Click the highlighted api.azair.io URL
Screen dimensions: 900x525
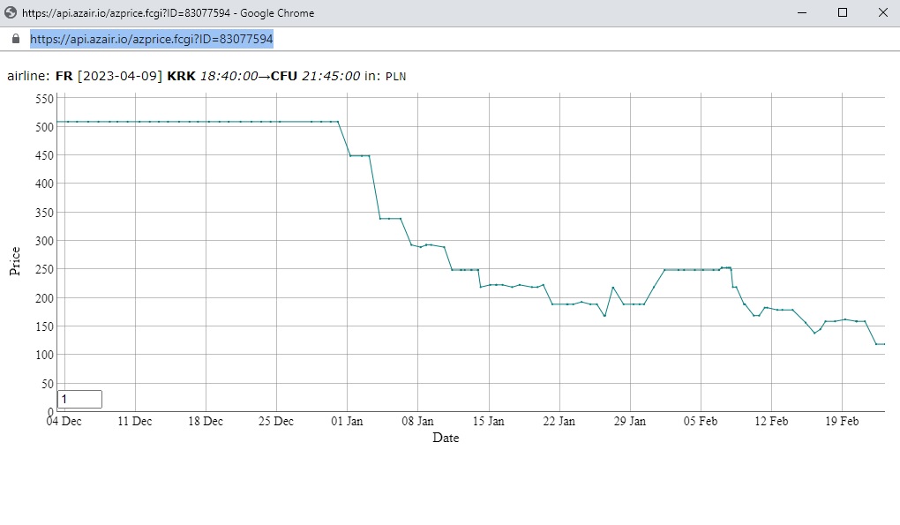pos(152,39)
